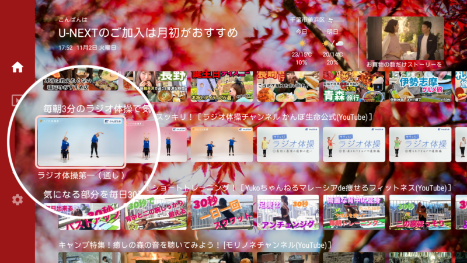Screen dimensions: 467x263
Task: Play the first white ラジオ体操 title card video
Action: 287,144
